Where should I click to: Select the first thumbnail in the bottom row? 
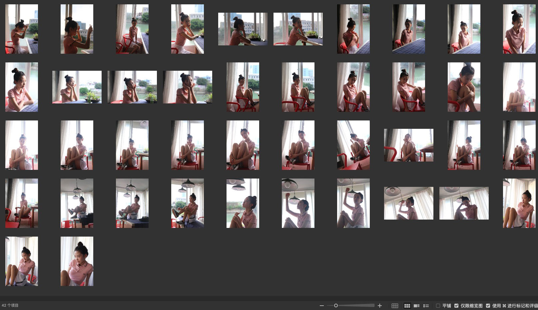pos(22,261)
